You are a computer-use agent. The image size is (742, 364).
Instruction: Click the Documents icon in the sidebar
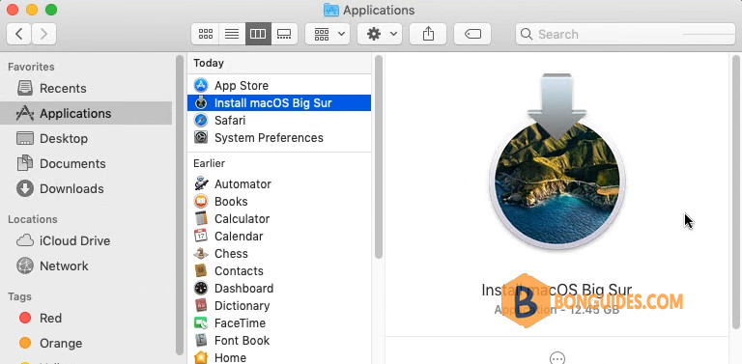pyautogui.click(x=25, y=163)
